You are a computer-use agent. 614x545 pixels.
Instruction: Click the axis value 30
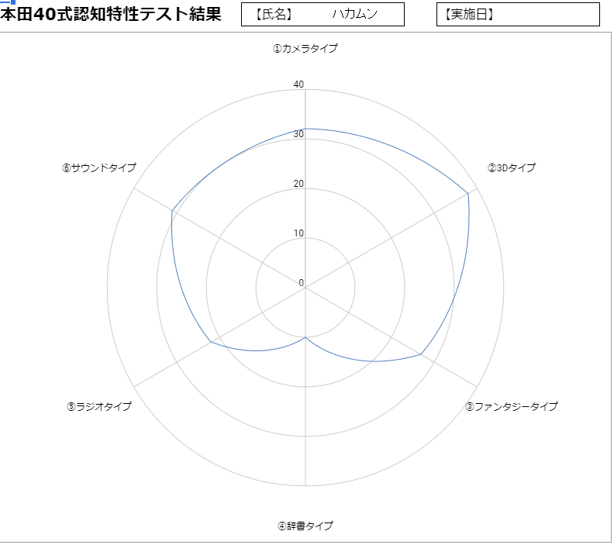point(298,134)
